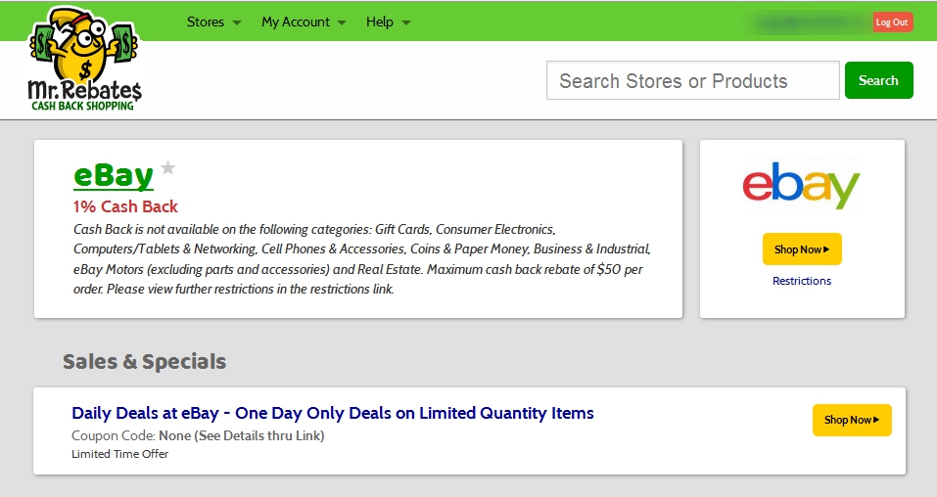This screenshot has width=937, height=497.
Task: Open the My Account menu
Action: point(295,22)
